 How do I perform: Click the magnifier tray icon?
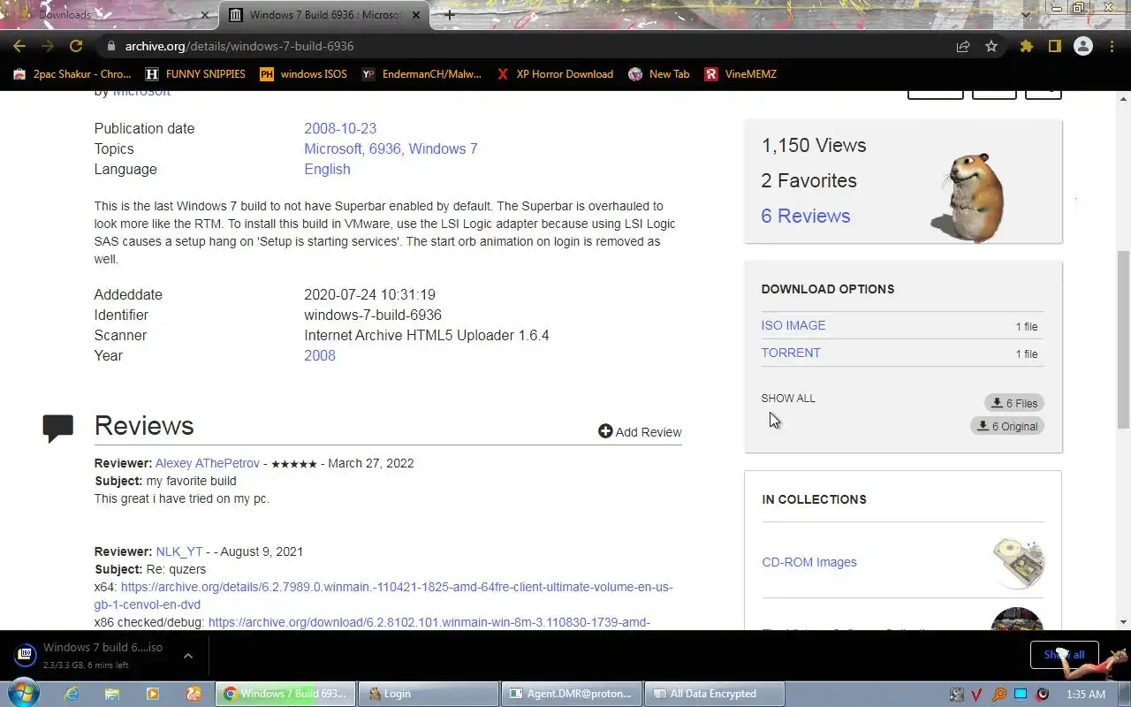[999, 695]
